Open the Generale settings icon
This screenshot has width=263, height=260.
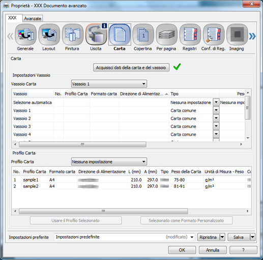point(25,35)
